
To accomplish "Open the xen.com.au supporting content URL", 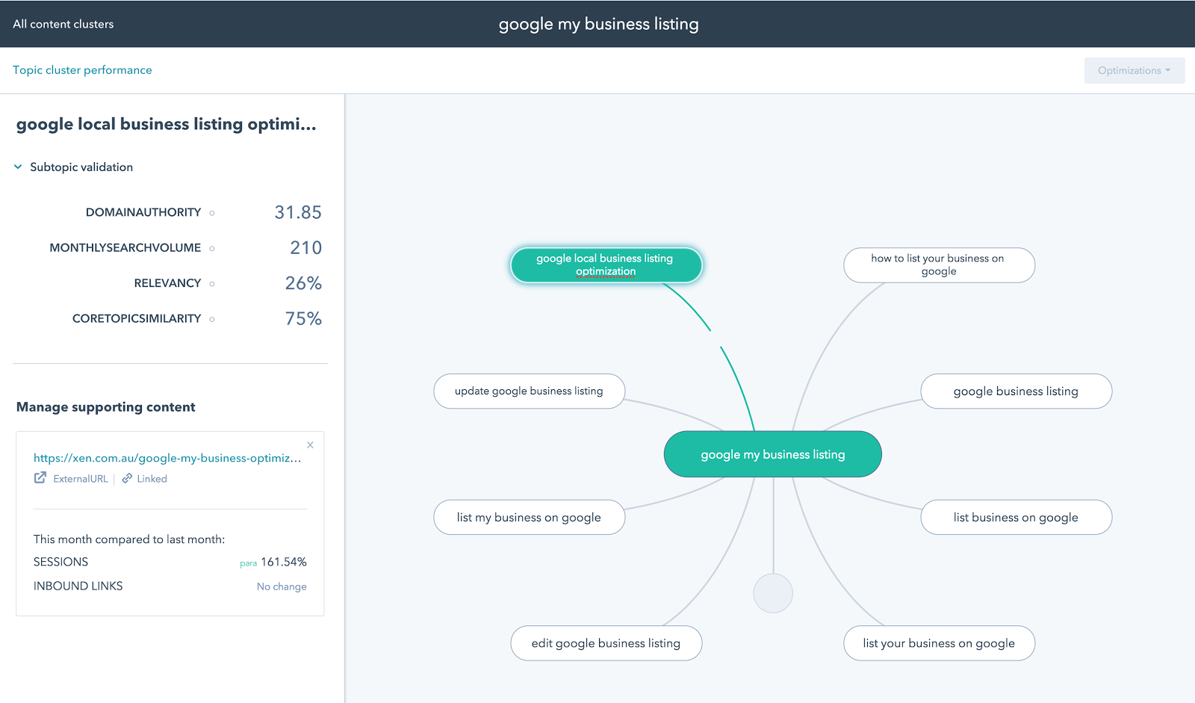I will pos(166,457).
